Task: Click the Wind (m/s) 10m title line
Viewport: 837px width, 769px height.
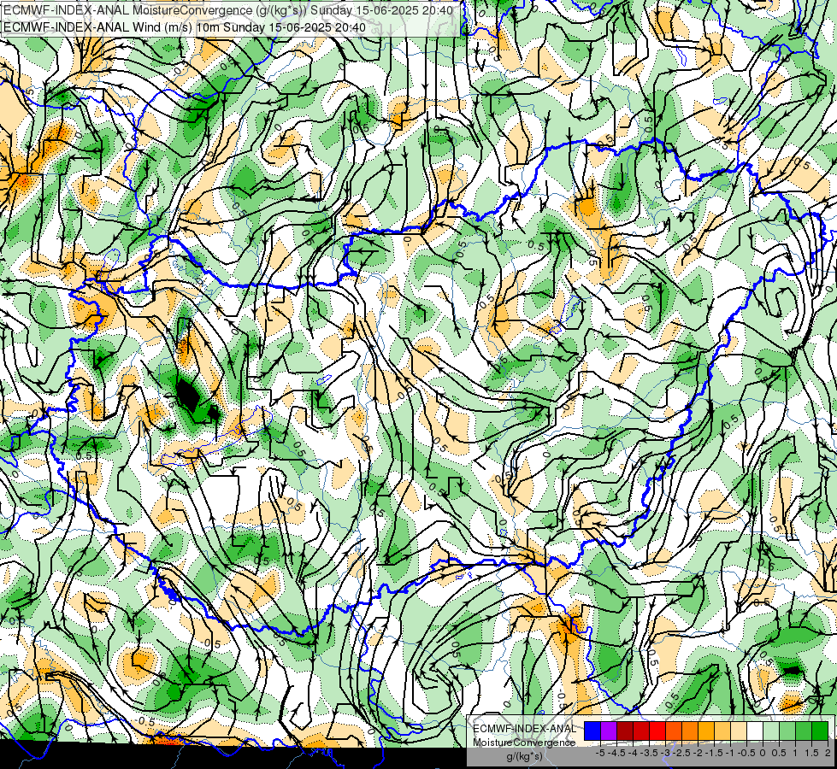Action: click(185, 27)
